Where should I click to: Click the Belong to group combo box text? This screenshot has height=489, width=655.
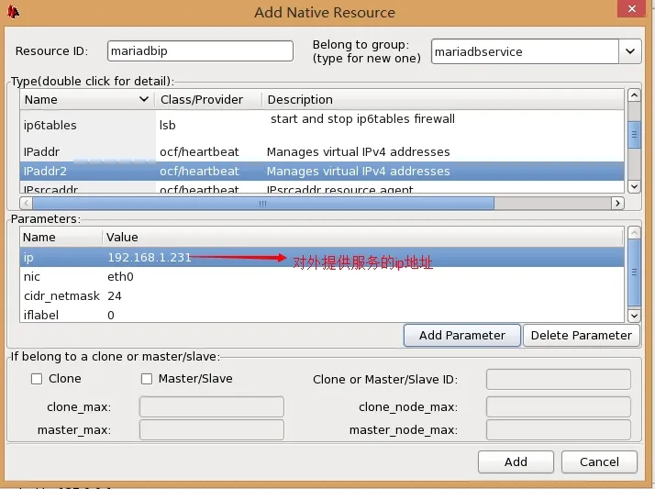point(525,51)
